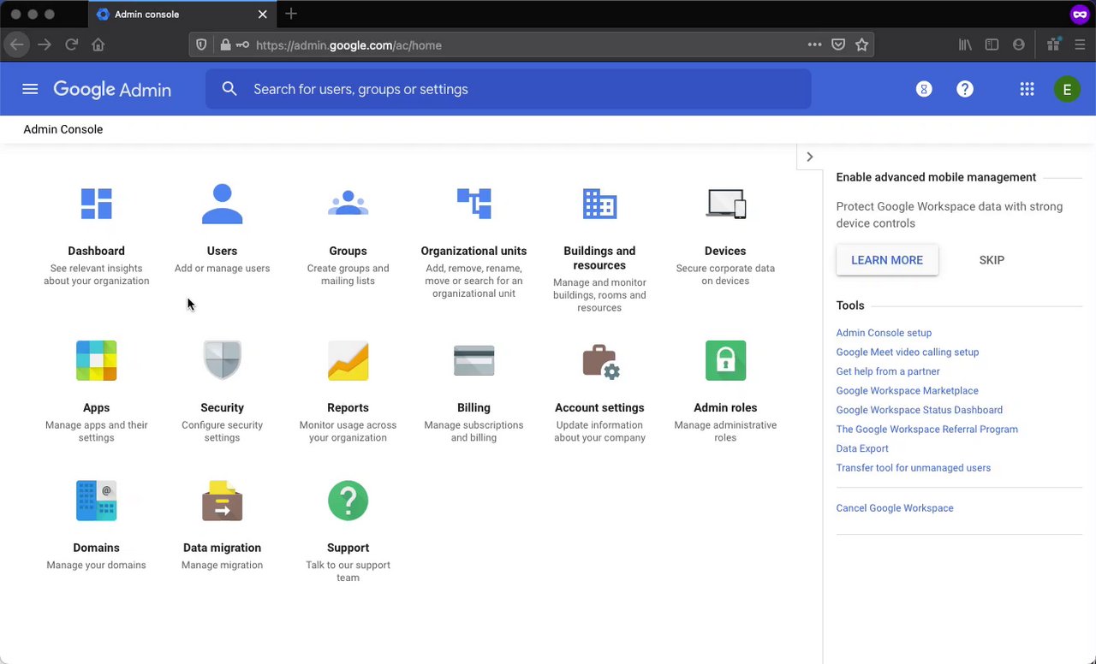Screen dimensions: 1096x664
Task: Open the Security shield icon
Action: coord(222,360)
